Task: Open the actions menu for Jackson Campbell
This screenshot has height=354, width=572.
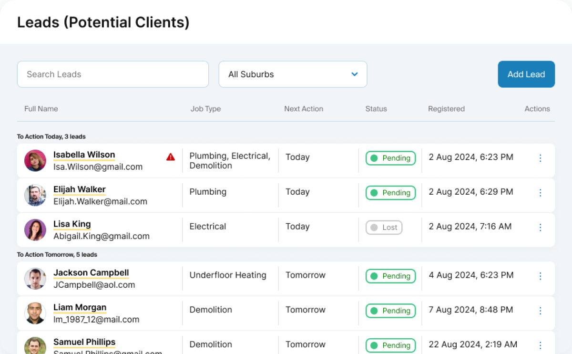Action: [x=540, y=276]
